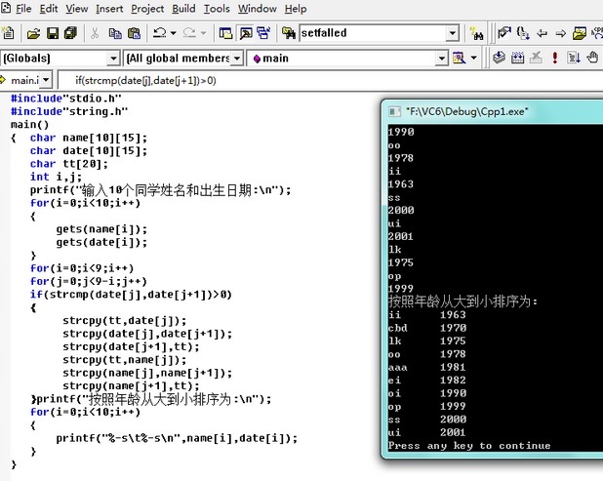The height and width of the screenshot is (481, 603).
Task: Expand the (Globals) class dropdown
Action: (x=113, y=59)
